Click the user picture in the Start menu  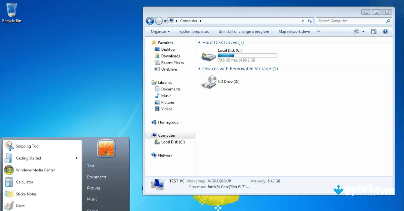(x=106, y=148)
